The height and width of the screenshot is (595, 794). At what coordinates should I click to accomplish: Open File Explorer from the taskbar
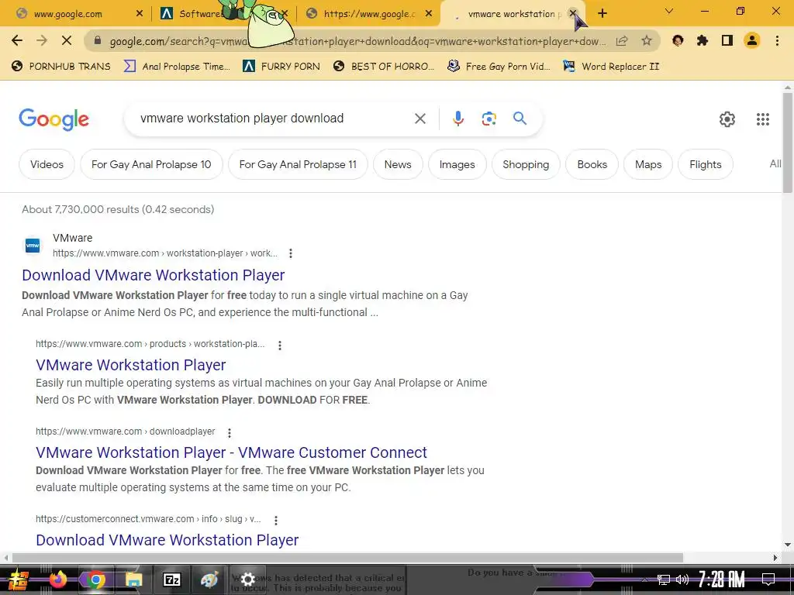(133, 580)
